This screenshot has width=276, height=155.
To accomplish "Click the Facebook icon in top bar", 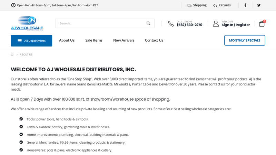I will (x=245, y=5).
